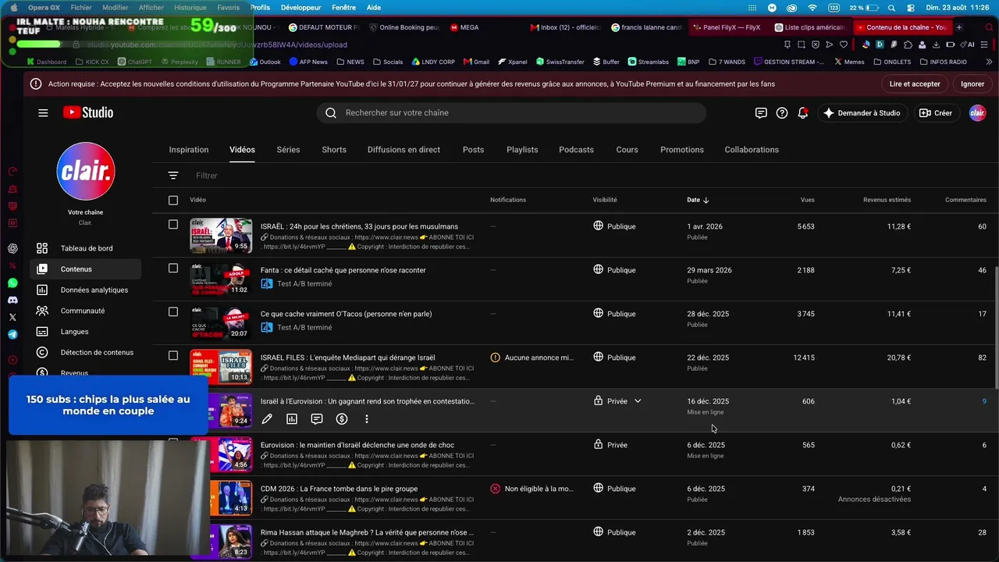This screenshot has height=562, width=999.
Task: Go to the Diffusions en direct tab
Action: click(x=404, y=150)
